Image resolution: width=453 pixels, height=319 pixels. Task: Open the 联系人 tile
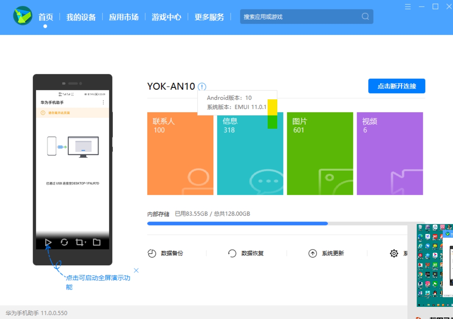coord(180,153)
